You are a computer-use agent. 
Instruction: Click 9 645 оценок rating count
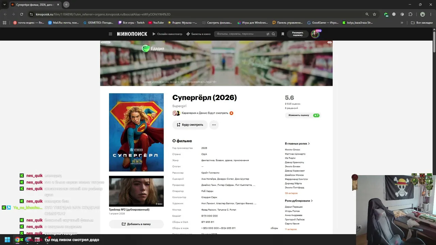293,104
